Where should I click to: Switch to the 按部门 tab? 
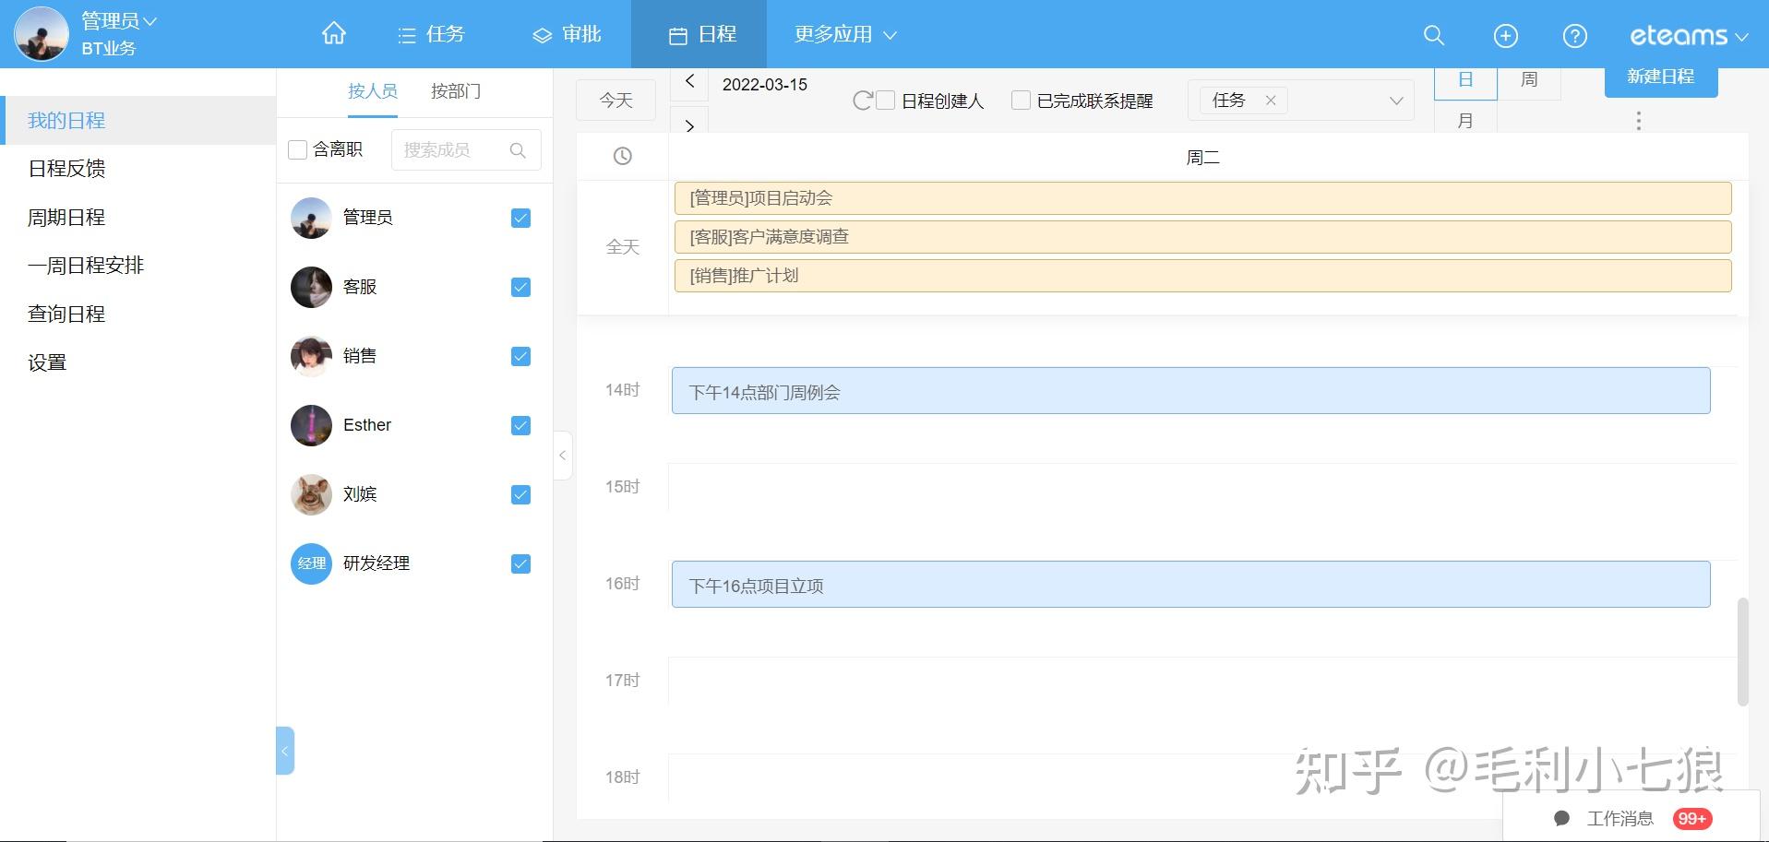pos(455,91)
